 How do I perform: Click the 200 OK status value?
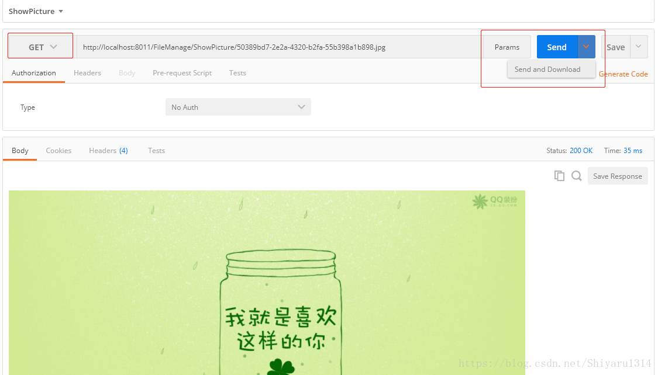click(581, 151)
